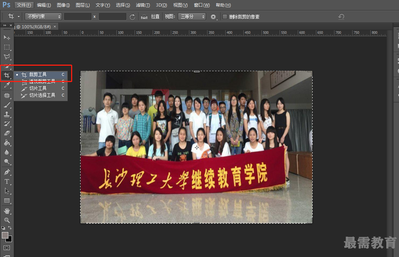
Task: Open the crop tool preset picker arrow
Action: click(x=18, y=17)
